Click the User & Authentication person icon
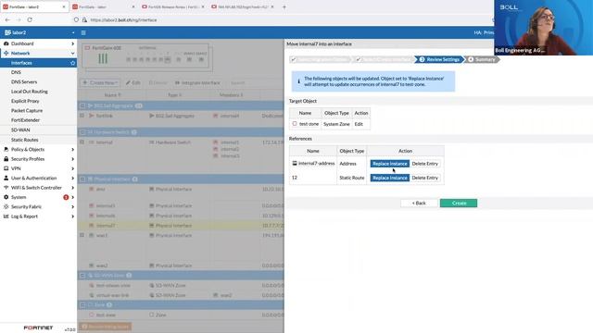 (x=6, y=179)
